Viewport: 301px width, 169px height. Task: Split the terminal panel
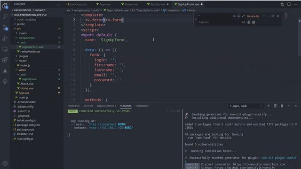[x=276, y=106]
